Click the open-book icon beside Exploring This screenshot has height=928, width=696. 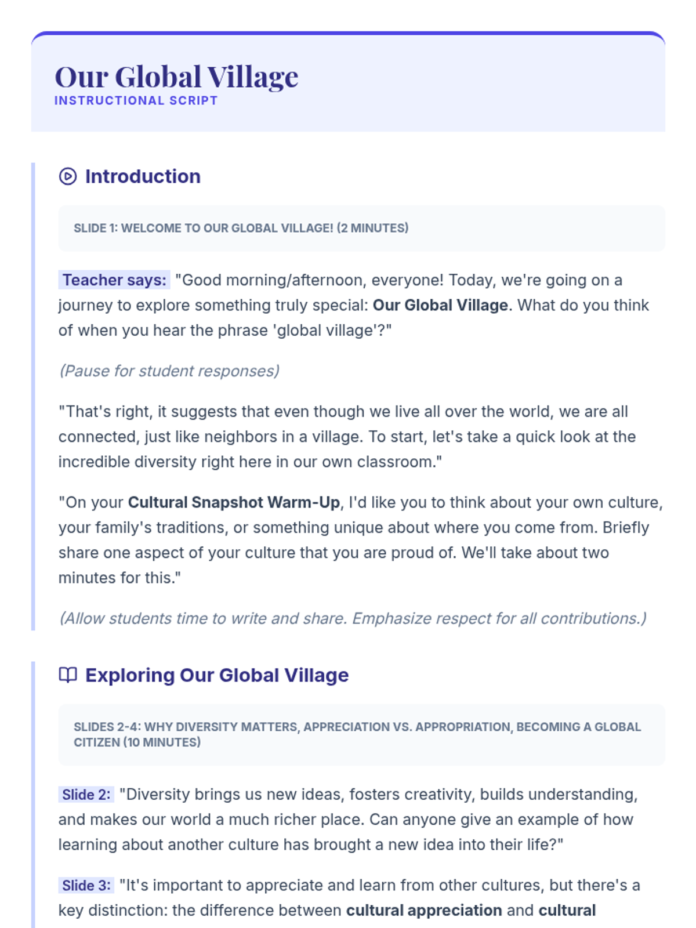tap(68, 675)
